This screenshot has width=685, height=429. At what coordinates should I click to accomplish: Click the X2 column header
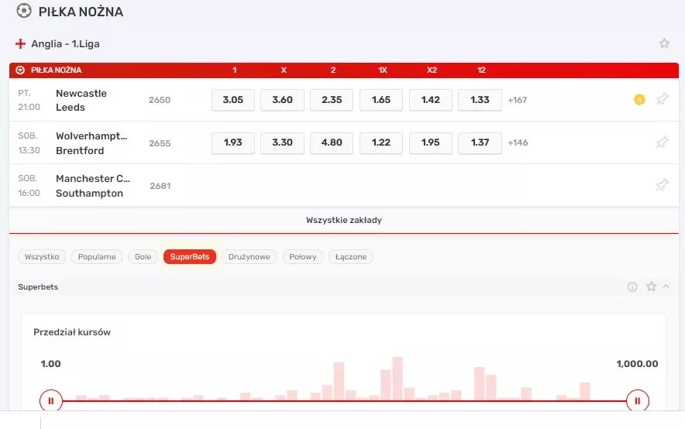point(432,70)
